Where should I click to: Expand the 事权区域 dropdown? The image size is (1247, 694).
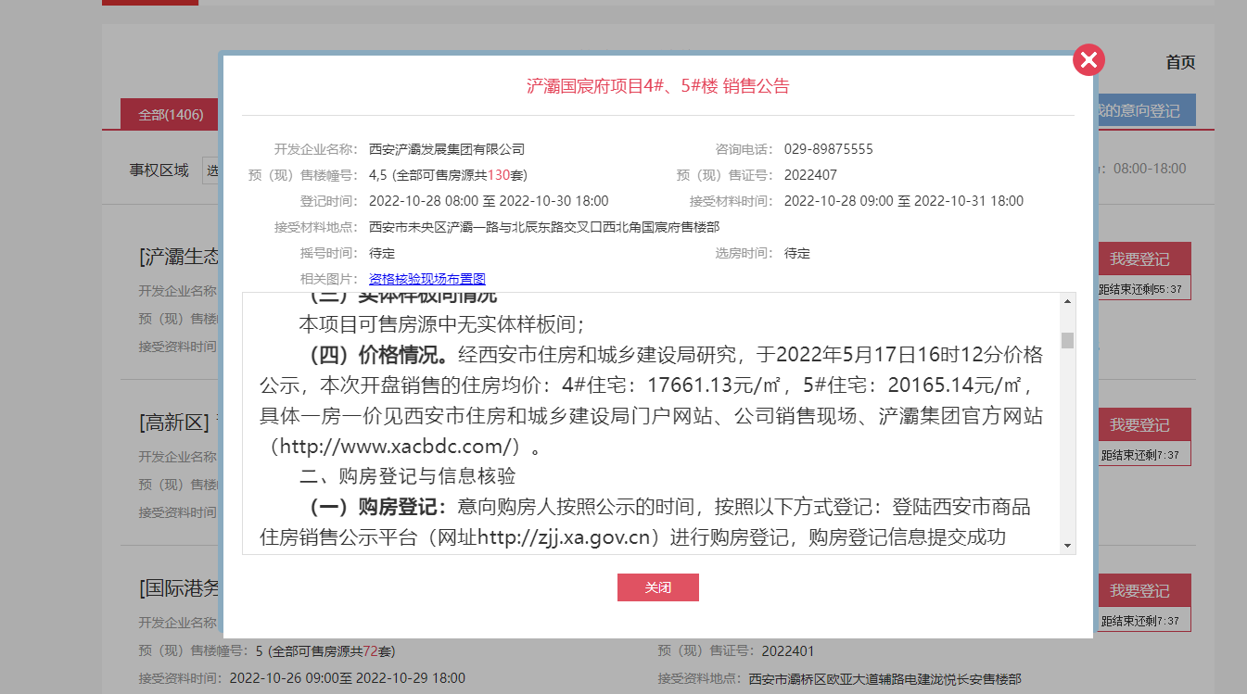[x=212, y=170]
